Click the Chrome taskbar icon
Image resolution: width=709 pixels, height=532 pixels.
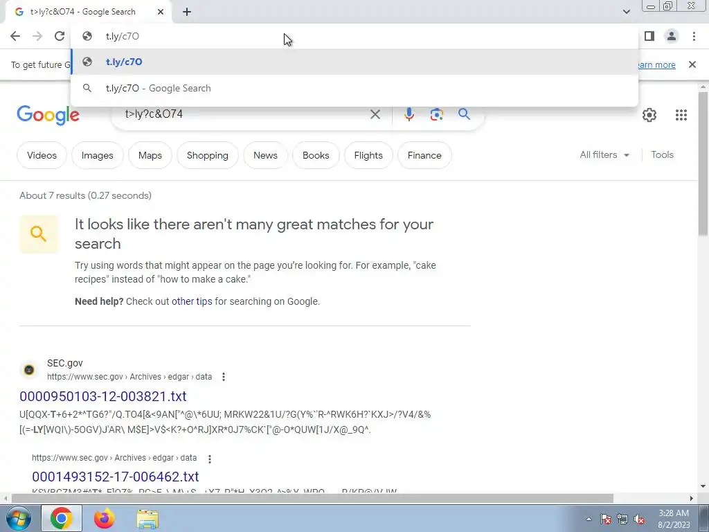[62, 518]
